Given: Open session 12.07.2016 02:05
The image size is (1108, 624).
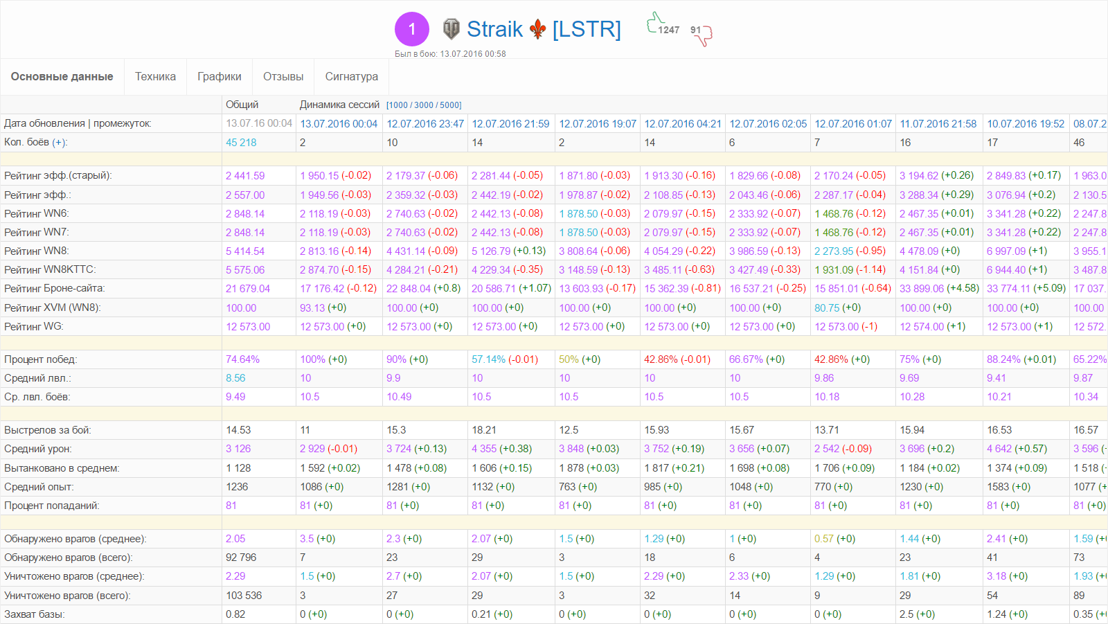Looking at the screenshot, I should 768,123.
